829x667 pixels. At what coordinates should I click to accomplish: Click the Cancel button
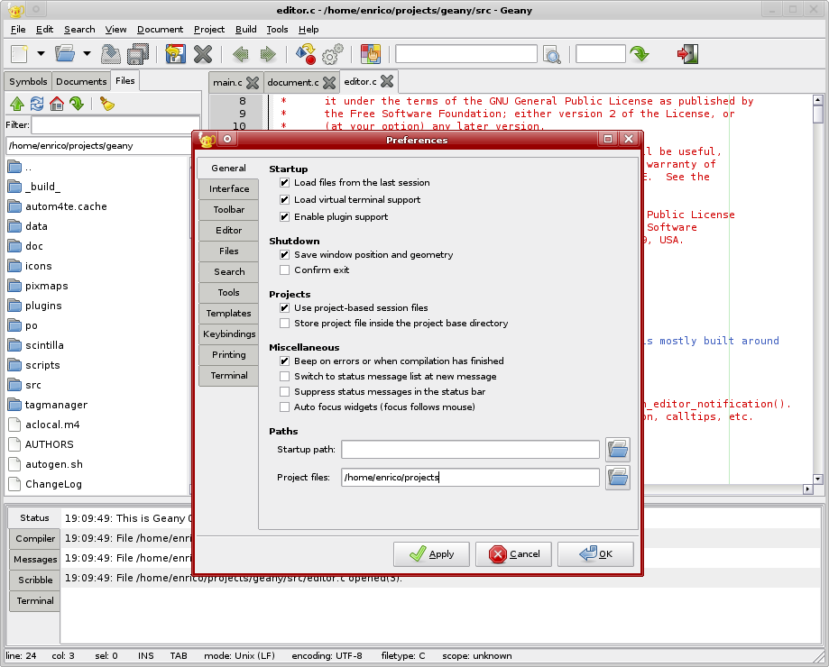click(513, 554)
